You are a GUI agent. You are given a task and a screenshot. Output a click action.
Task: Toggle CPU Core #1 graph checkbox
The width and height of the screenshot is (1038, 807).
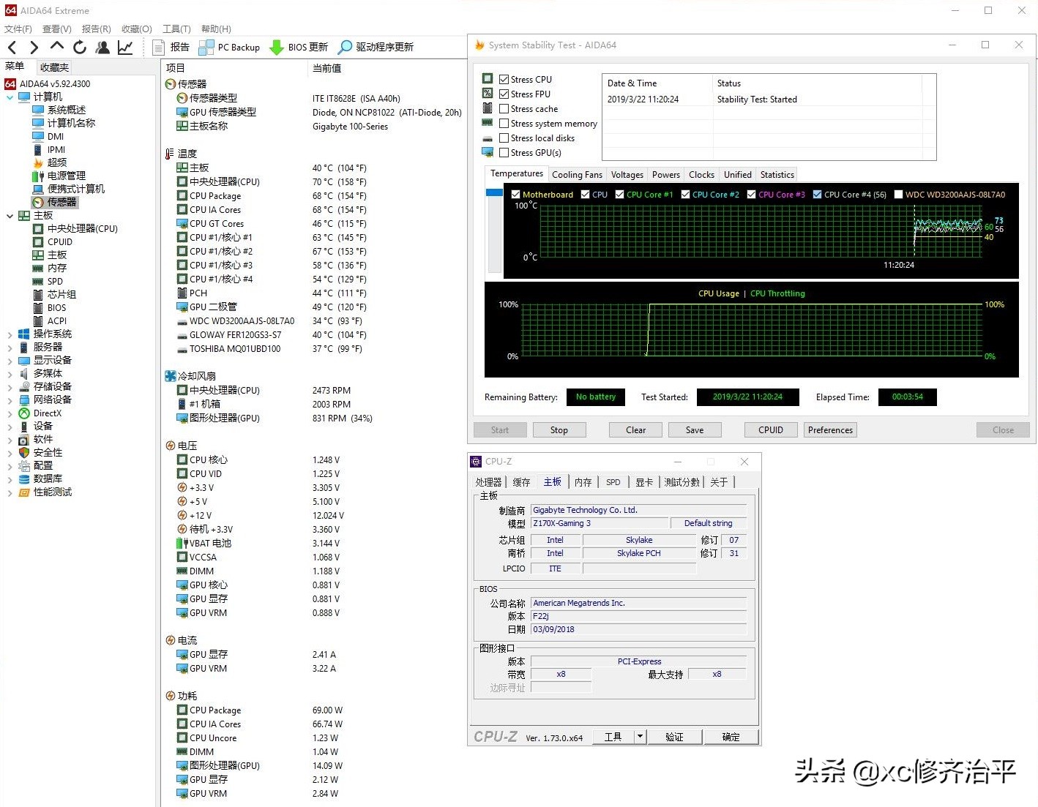[x=620, y=195]
